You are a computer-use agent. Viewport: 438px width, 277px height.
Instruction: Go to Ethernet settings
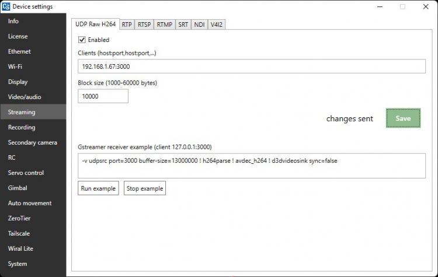coord(33,51)
